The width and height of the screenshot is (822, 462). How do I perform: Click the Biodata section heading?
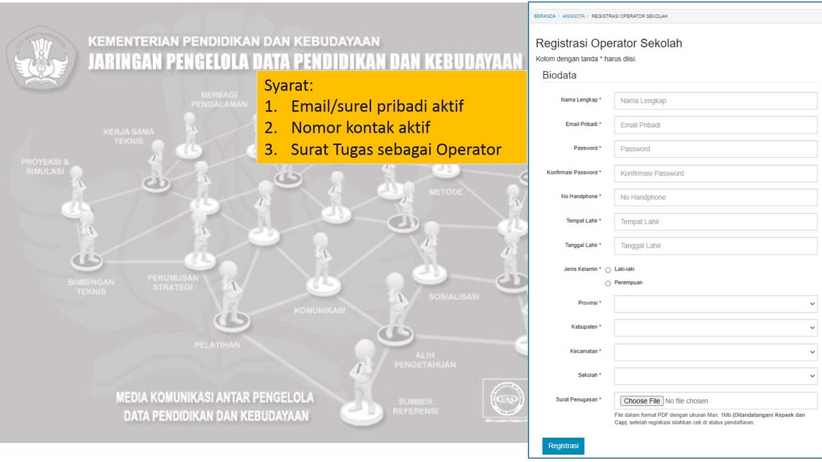559,75
